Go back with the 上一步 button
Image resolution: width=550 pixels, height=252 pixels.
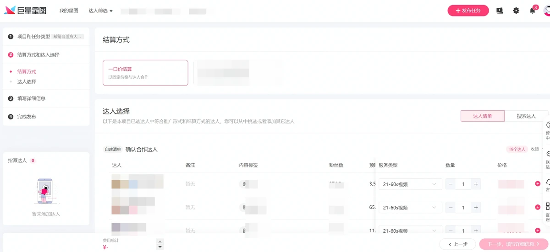[x=457, y=244]
